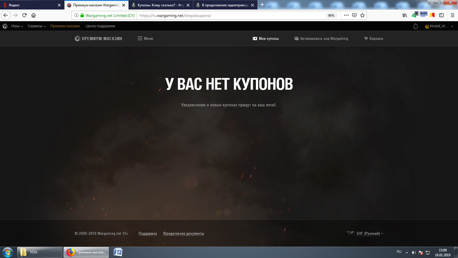Show hidden tray icons arrow
This screenshot has width=458, height=258.
(407, 252)
